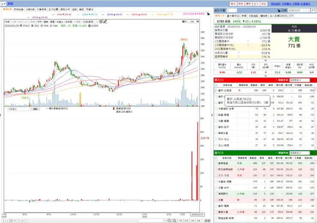
Task: Go to page 2 of the chart layouts
Action: pos(7,220)
